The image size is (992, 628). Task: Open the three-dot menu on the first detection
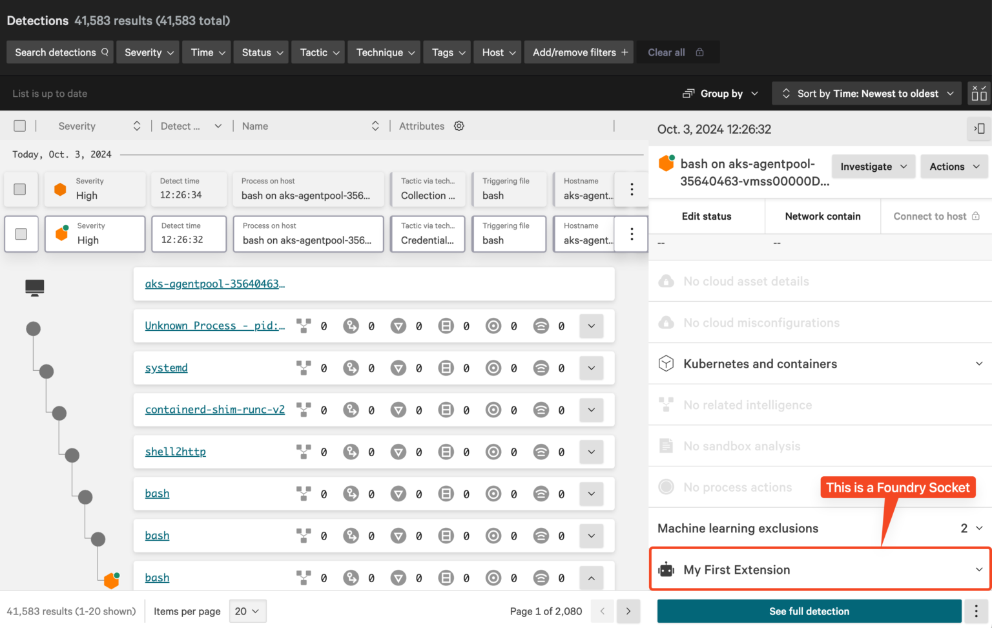click(x=631, y=189)
